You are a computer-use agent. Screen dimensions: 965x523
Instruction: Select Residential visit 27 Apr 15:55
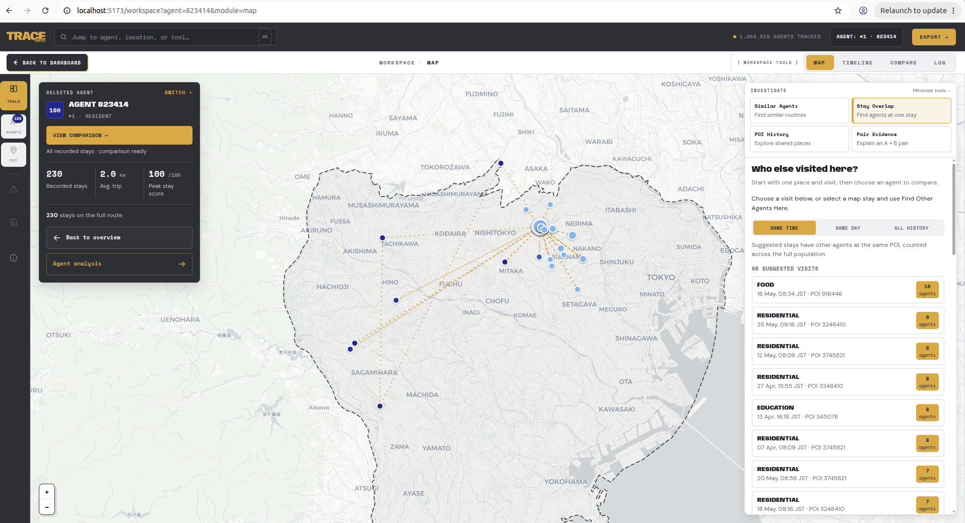[x=848, y=382]
